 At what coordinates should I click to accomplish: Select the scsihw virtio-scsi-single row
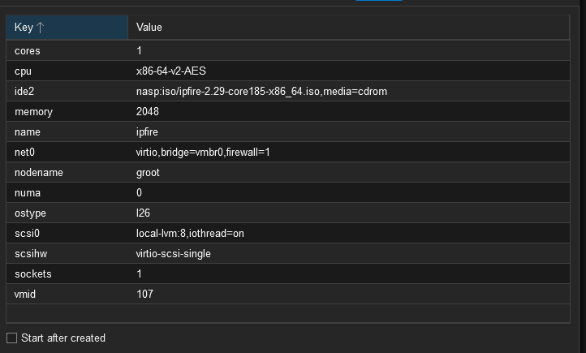tap(288, 254)
